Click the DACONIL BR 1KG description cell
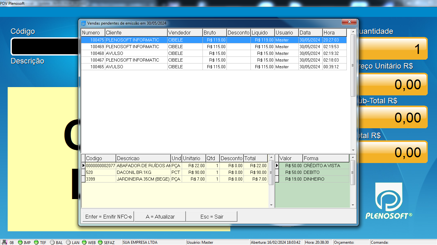Viewport: 437px width, 245px height. click(x=143, y=172)
